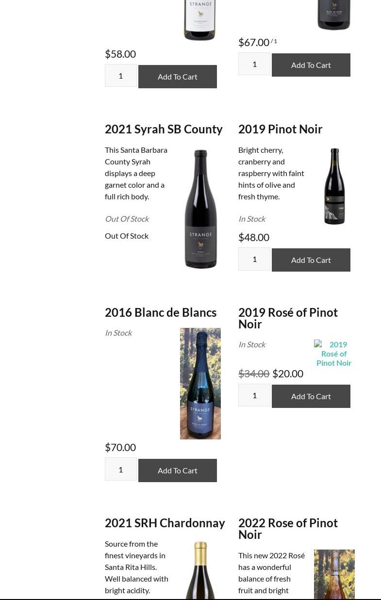
Task: Add the $58.00 wine to cart
Action: coord(178,77)
